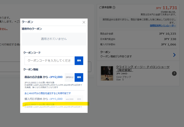Click the 購入代行手数料 から -JPY1,000 coupon title
Image resolution: width=184 pixels, height=127 pixels.
43,99
